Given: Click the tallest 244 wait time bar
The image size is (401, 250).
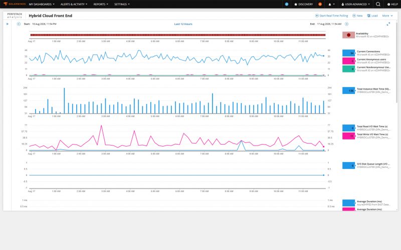Looking at the screenshot, I should (64, 101).
